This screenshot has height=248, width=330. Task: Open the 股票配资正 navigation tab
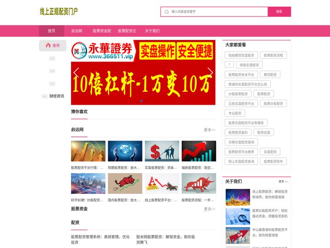click(x=127, y=31)
